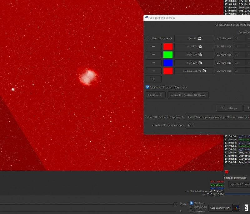Click the green G=0.531% pixel value readout
This screenshot has width=250, height=214.
pos(217,185)
